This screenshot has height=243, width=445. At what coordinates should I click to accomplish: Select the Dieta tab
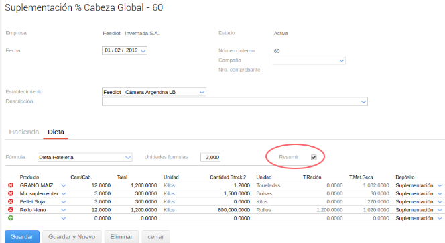coord(56,132)
